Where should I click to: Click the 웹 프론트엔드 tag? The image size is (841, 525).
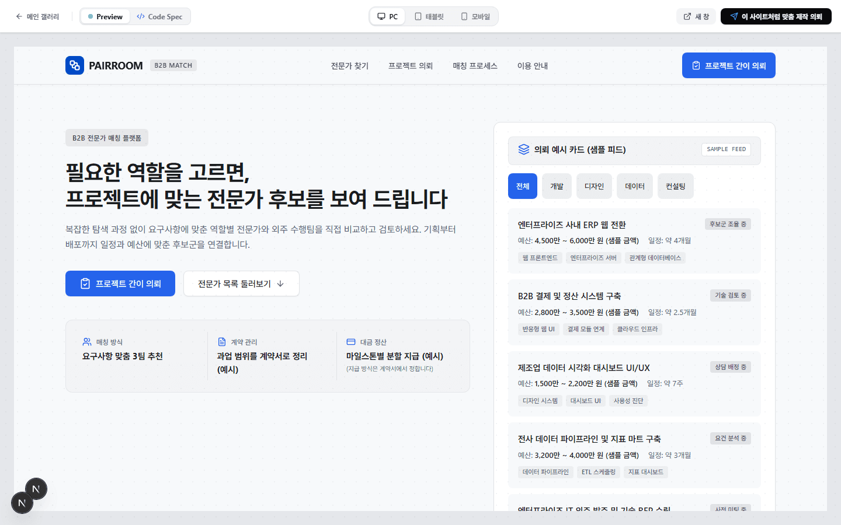click(x=540, y=258)
